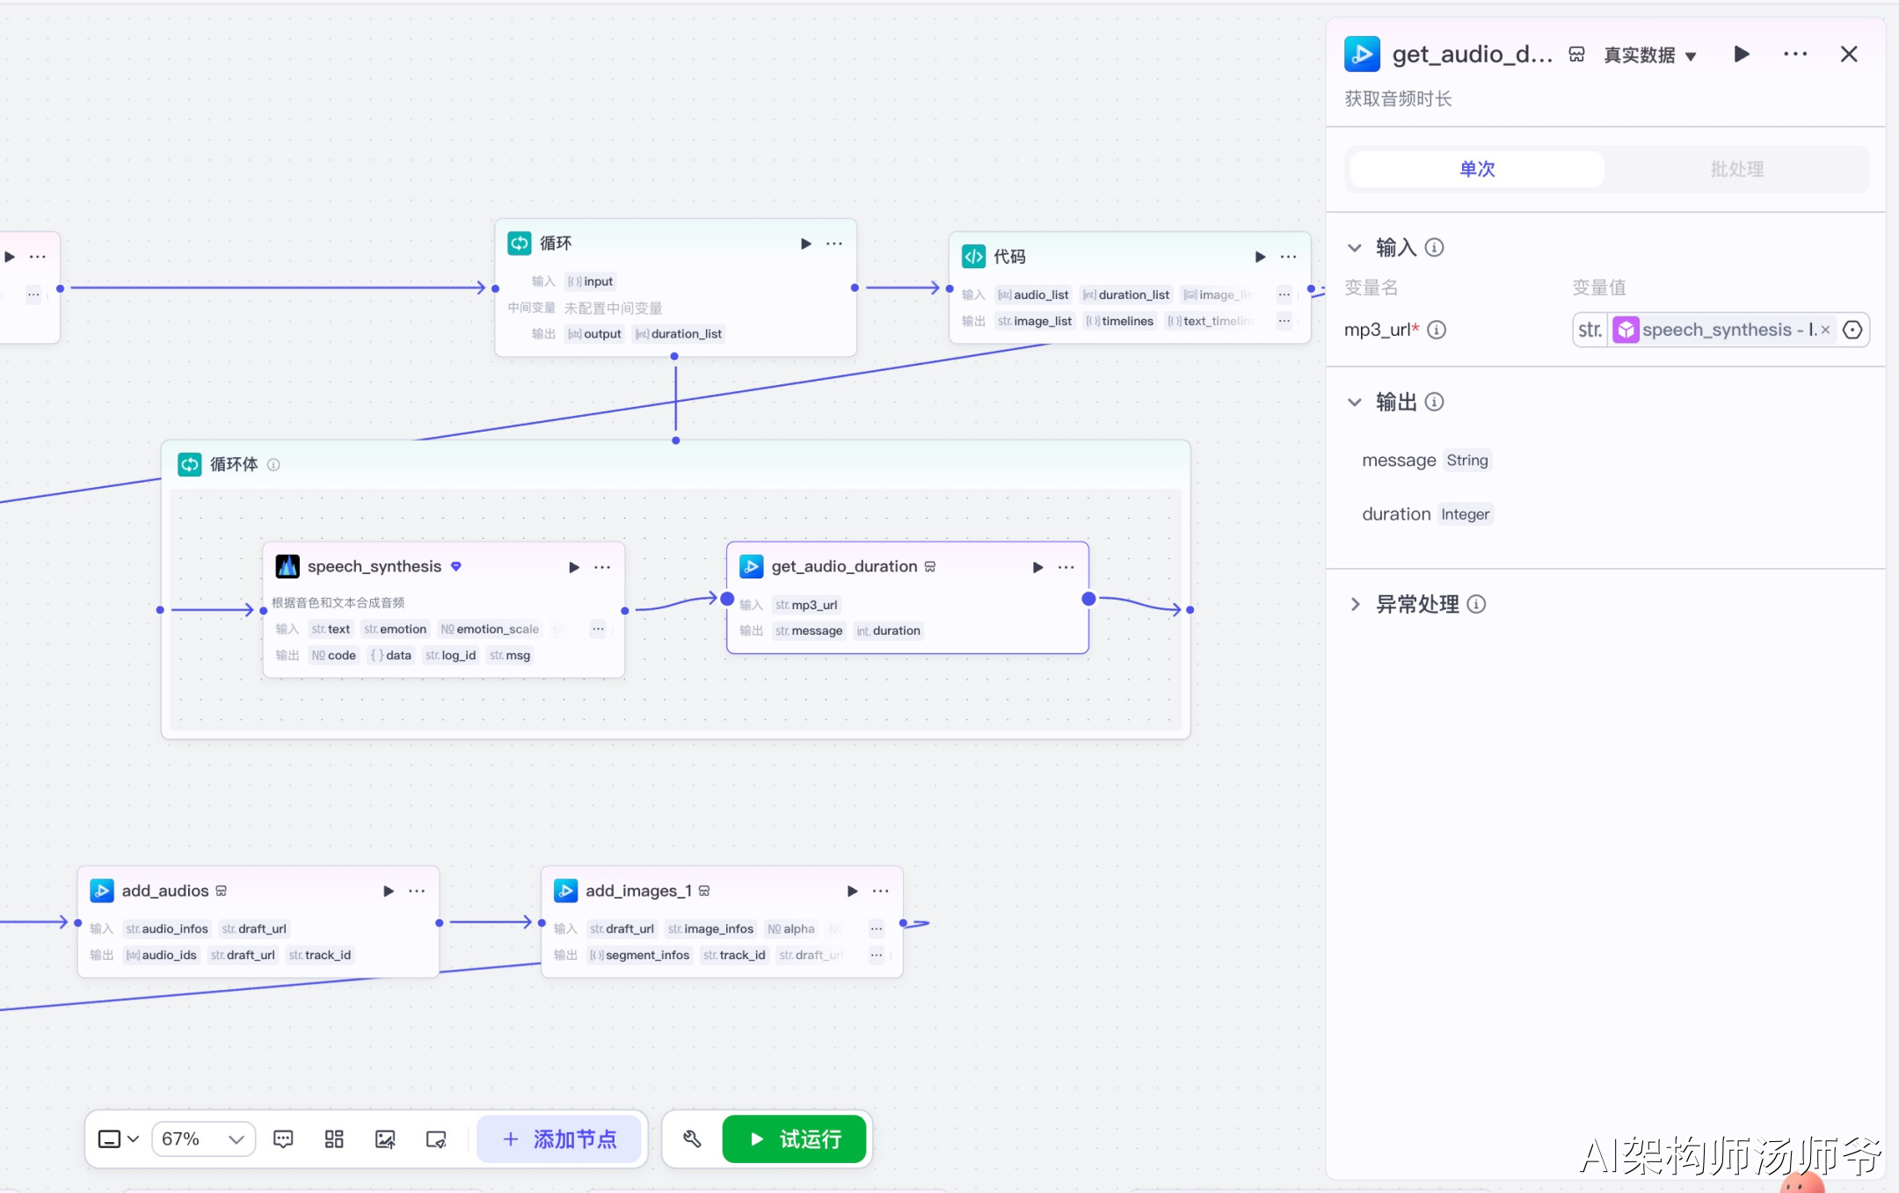Click the info icon next to 循环体
Screen dimensions: 1899x1193
(x=273, y=464)
